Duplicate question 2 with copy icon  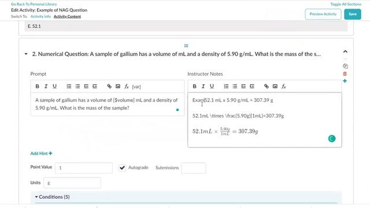point(345,66)
